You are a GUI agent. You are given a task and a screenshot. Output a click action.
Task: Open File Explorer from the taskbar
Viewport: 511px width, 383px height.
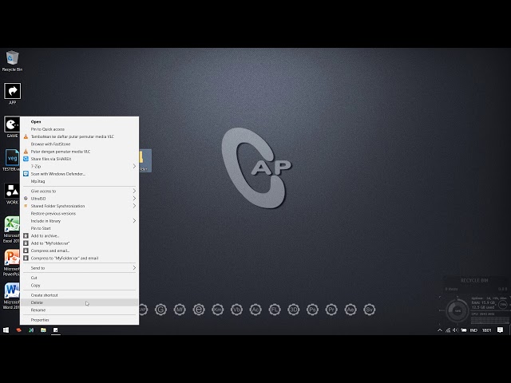43,330
